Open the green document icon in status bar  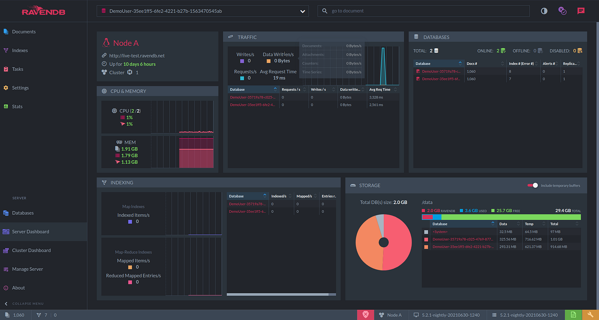click(x=573, y=315)
